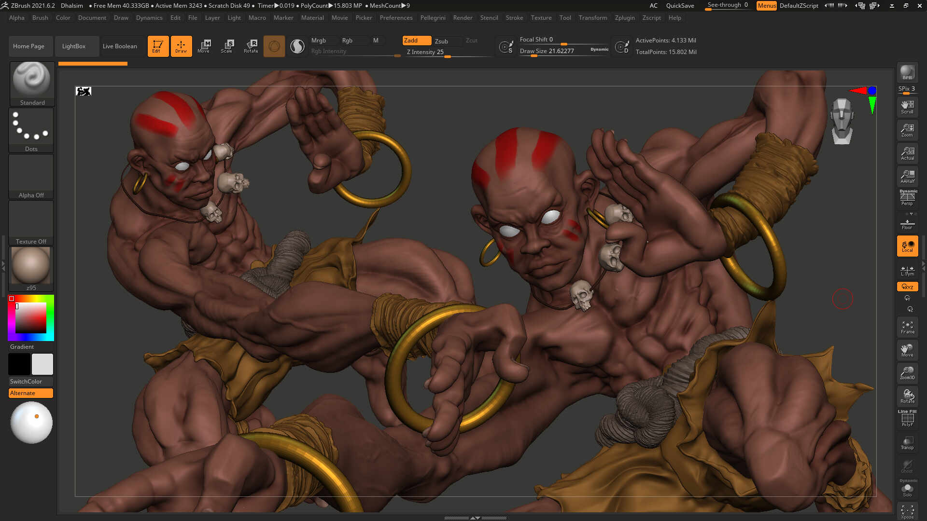
Task: Toggle Local symmetry rotation
Action: tap(907, 246)
